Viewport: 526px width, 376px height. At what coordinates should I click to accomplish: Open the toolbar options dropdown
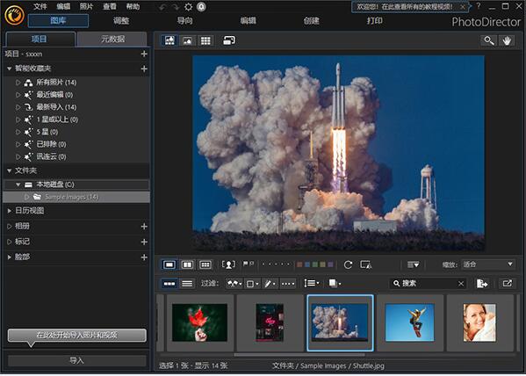tap(413, 264)
